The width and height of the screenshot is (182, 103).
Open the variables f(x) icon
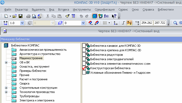click(x=106, y=16)
